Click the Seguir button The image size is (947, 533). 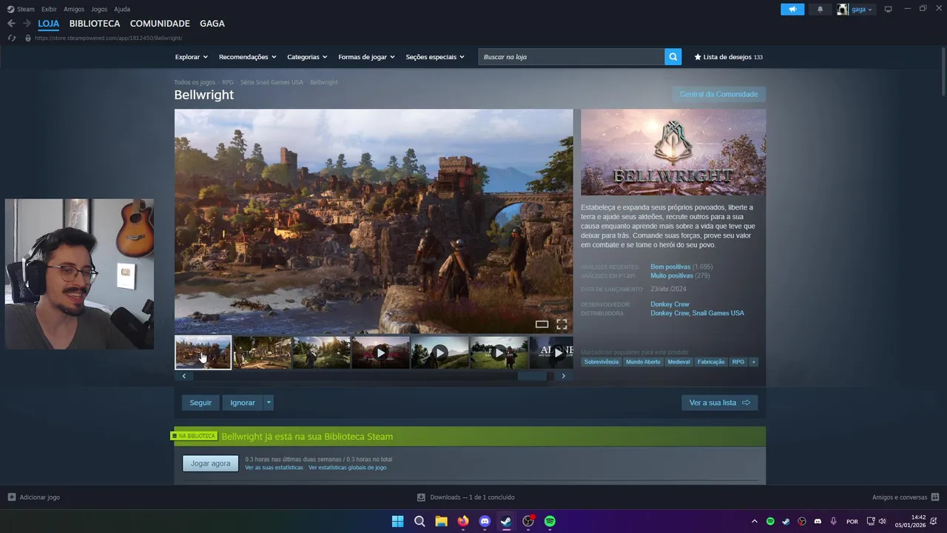tap(200, 403)
